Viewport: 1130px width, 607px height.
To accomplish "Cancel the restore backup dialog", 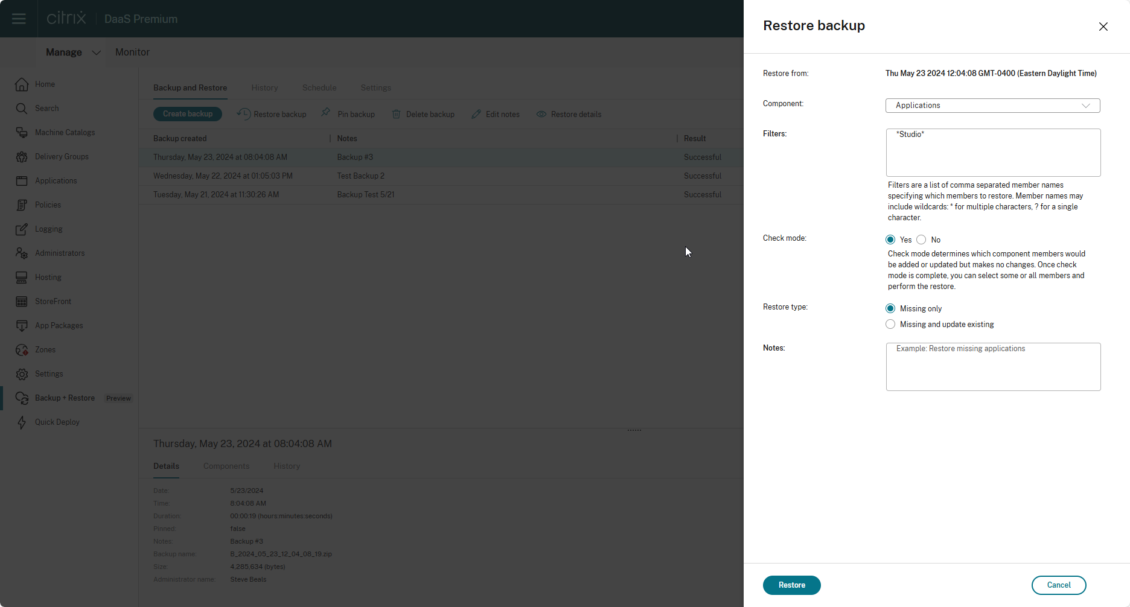I will pyautogui.click(x=1058, y=585).
